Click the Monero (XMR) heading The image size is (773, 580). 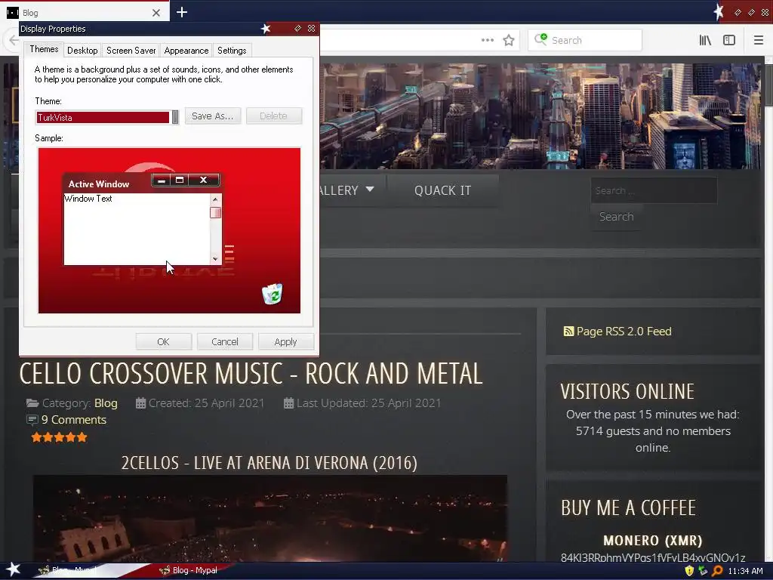click(653, 541)
